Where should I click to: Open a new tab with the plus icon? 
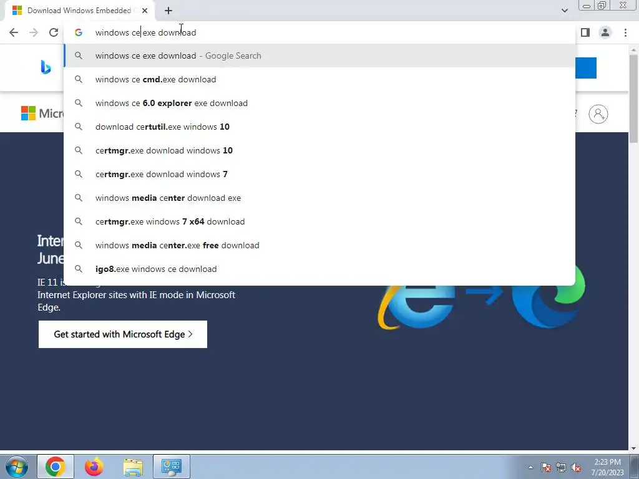(168, 11)
